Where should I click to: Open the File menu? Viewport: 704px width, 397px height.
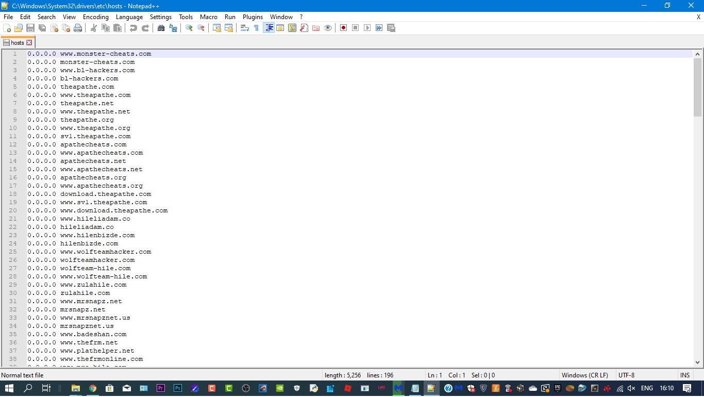(x=8, y=17)
